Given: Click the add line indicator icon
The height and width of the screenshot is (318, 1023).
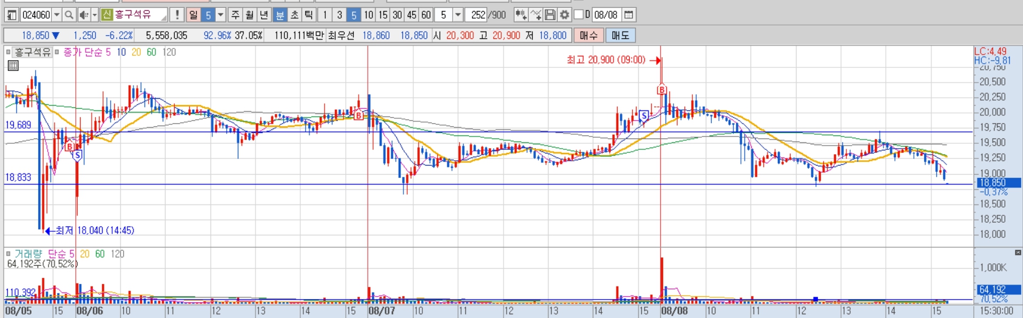Looking at the screenshot, I should point(536,15).
